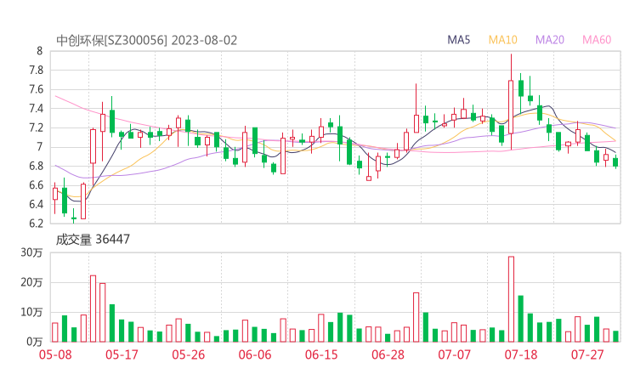Click the price axis label 8
This screenshot has width=629, height=374.
pyautogui.click(x=39, y=51)
